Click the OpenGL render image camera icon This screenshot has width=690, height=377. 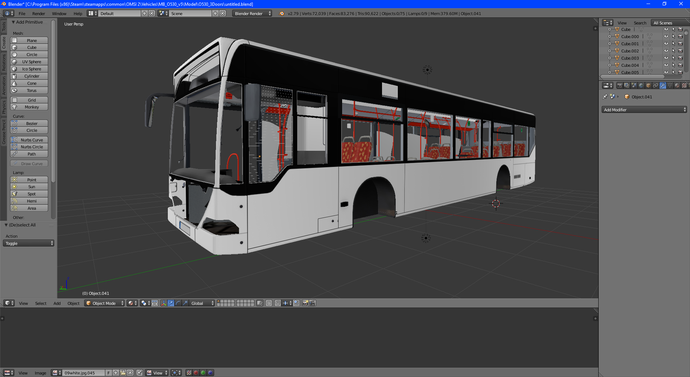click(x=305, y=303)
